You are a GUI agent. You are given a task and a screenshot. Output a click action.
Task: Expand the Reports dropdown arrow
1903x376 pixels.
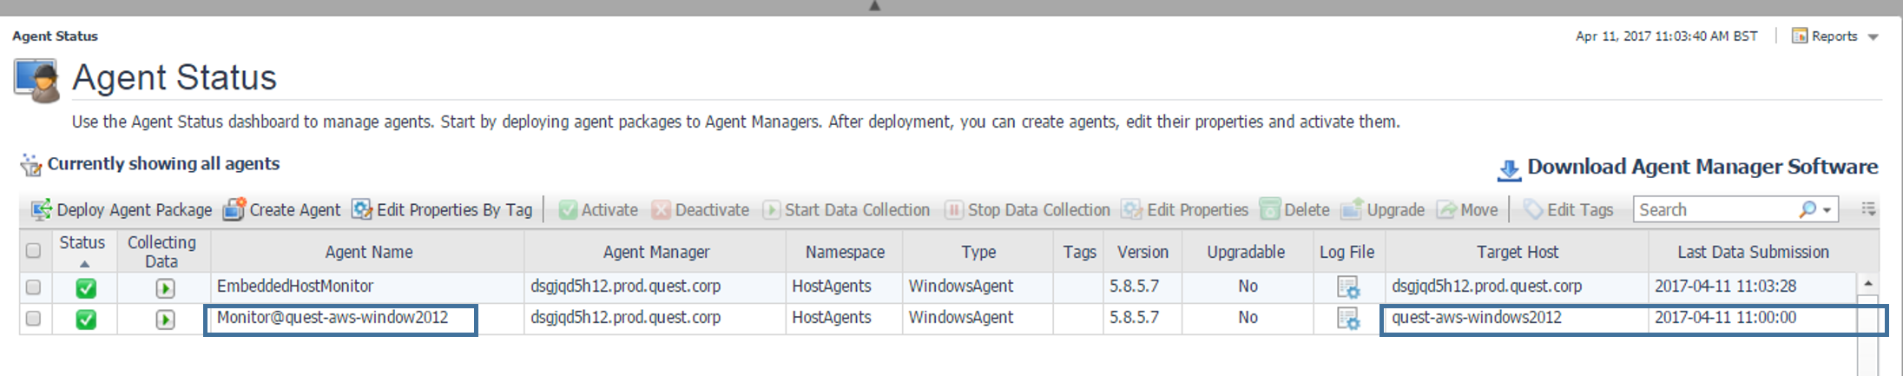1873,36
